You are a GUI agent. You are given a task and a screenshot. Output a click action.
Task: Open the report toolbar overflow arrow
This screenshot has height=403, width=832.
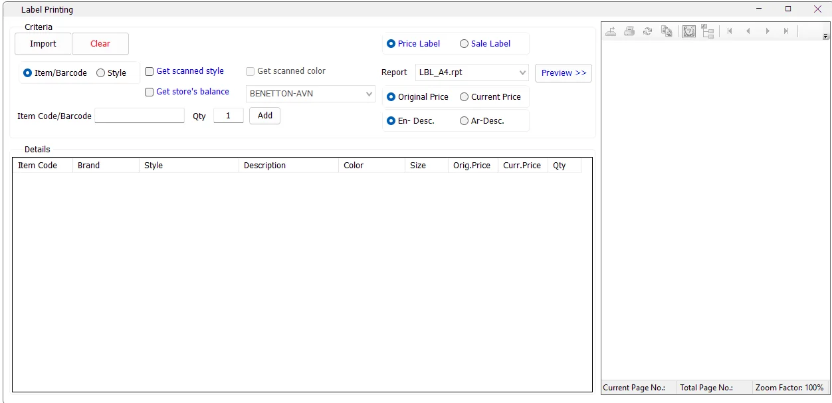(826, 36)
